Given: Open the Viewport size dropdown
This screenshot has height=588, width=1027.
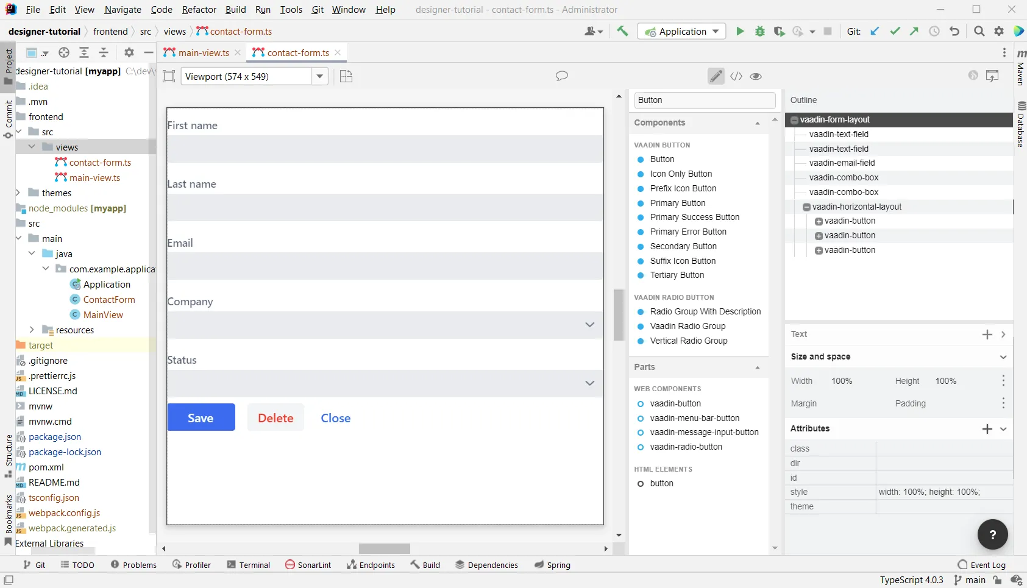Looking at the screenshot, I should tap(320, 76).
